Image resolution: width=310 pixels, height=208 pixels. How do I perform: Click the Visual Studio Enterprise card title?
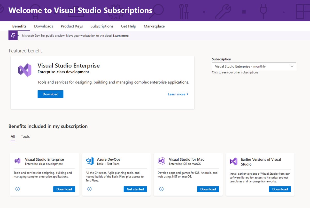click(x=44, y=159)
